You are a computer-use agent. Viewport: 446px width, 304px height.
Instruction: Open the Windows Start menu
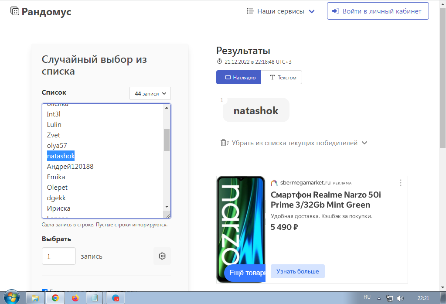tap(11, 298)
